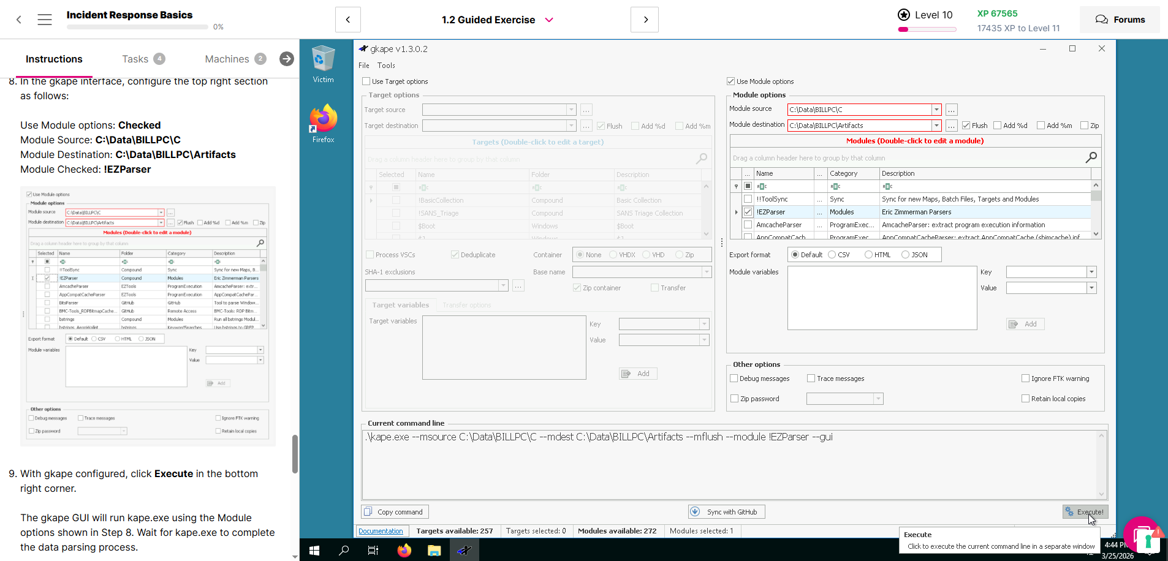The height and width of the screenshot is (561, 1168).
Task: Click inside the Module variables text box
Action: (x=882, y=298)
